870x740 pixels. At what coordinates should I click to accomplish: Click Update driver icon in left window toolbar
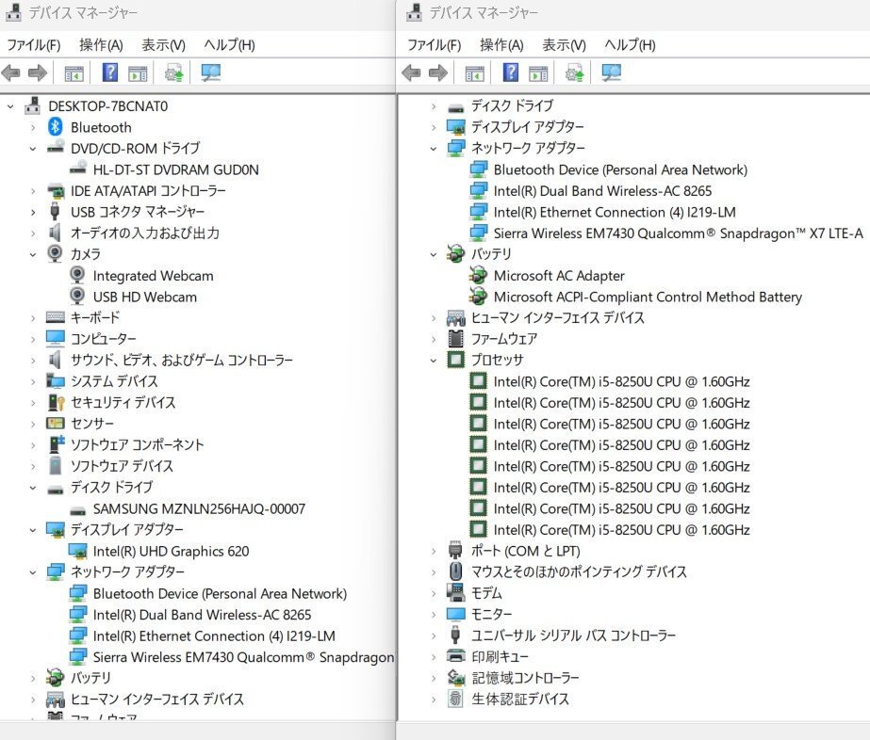point(173,72)
